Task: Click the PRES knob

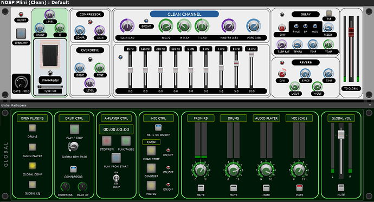Action: (x=254, y=26)
